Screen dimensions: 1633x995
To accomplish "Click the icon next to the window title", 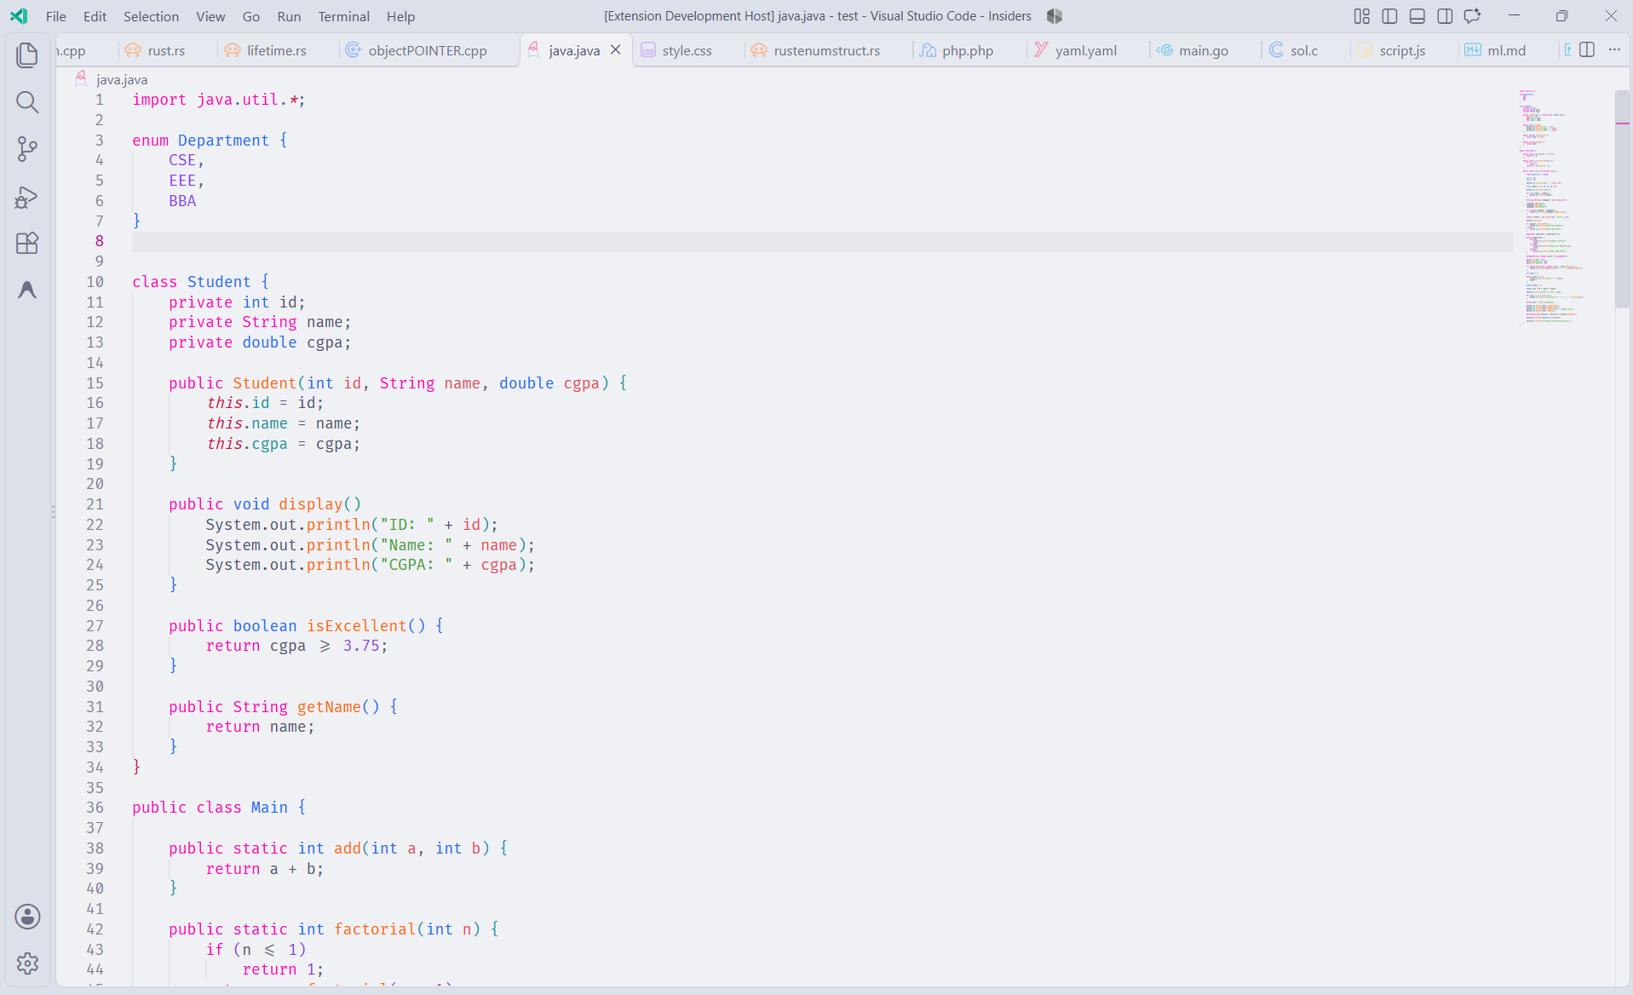I will click(1055, 16).
